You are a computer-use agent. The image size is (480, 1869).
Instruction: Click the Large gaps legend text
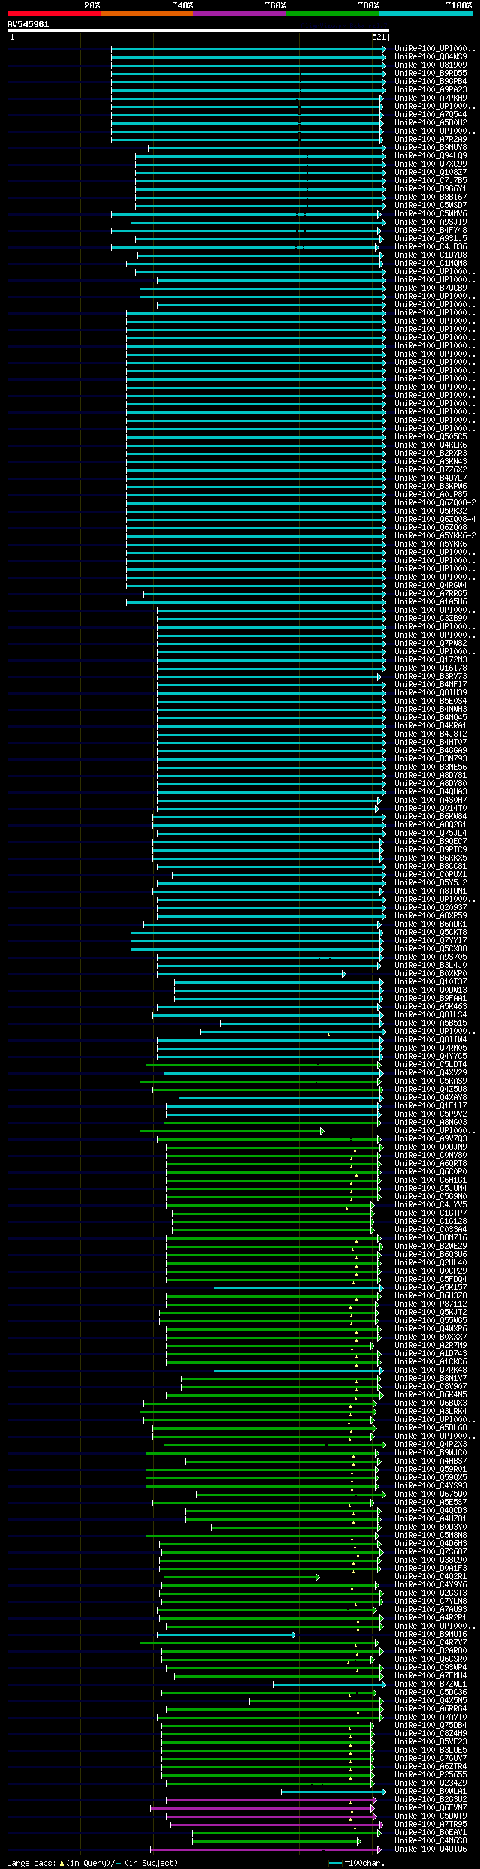92,1863
